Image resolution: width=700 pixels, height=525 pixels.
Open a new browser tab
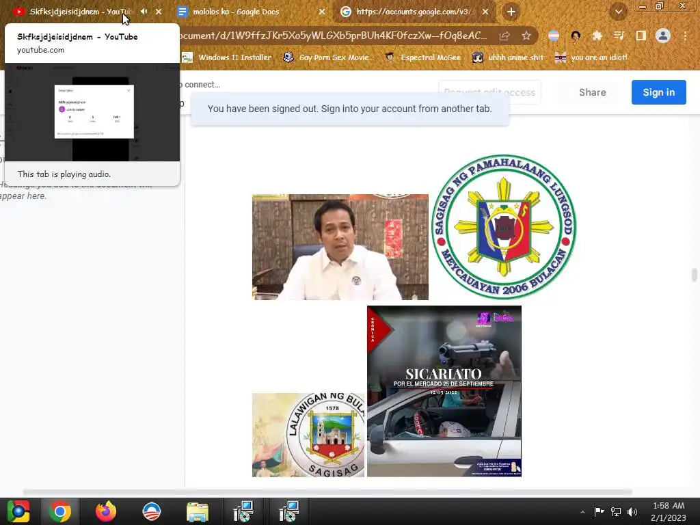(511, 12)
